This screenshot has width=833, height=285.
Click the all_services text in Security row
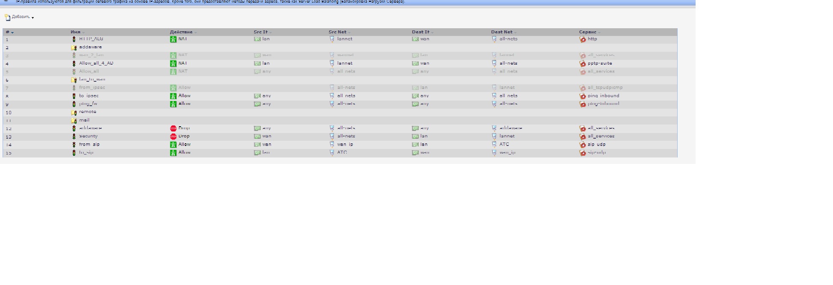point(601,136)
